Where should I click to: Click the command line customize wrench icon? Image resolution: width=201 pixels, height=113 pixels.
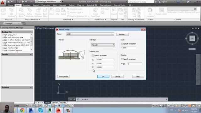coord(74,99)
